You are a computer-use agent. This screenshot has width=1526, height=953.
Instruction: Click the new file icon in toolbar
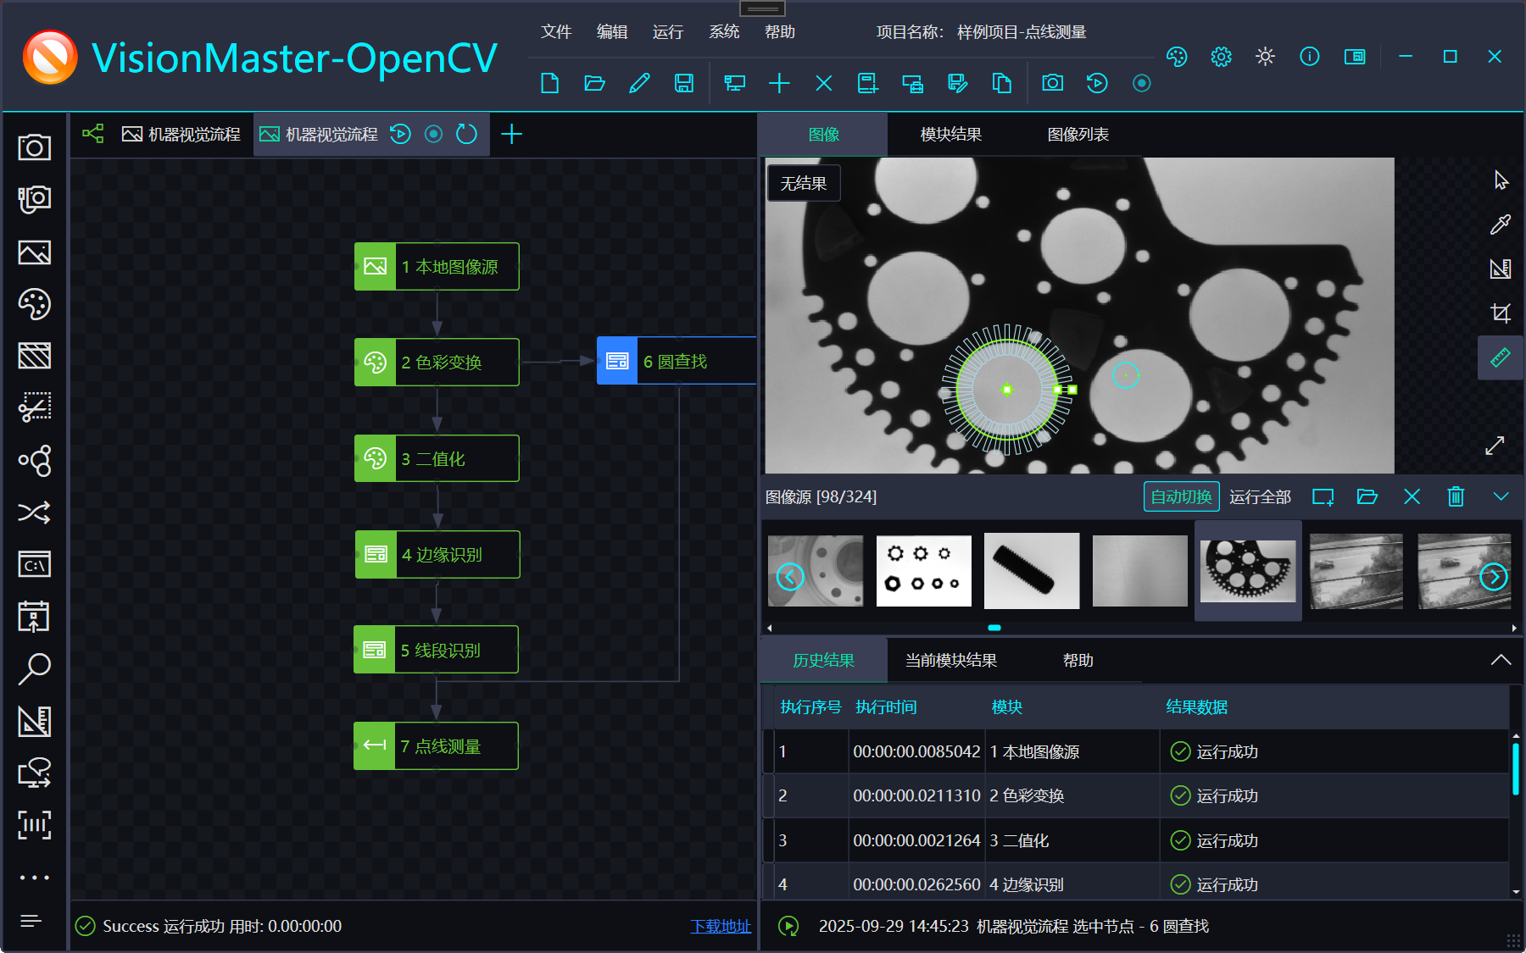click(549, 83)
